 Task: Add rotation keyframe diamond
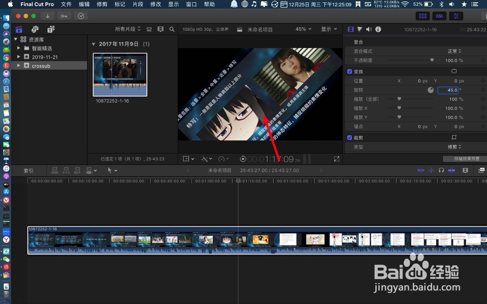[483, 90]
